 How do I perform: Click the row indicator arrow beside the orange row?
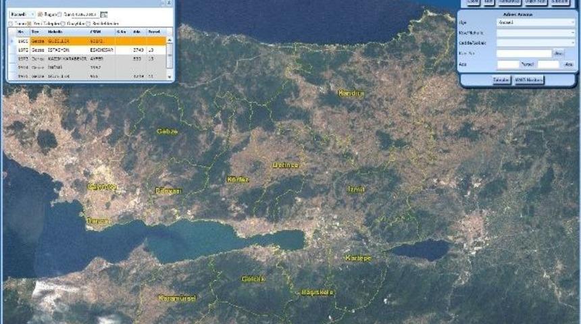click(x=12, y=41)
